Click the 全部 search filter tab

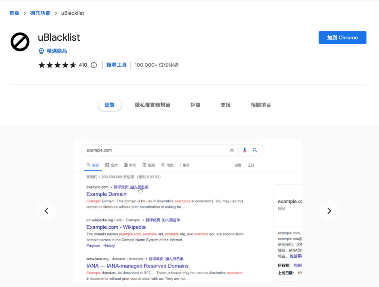pos(93,165)
